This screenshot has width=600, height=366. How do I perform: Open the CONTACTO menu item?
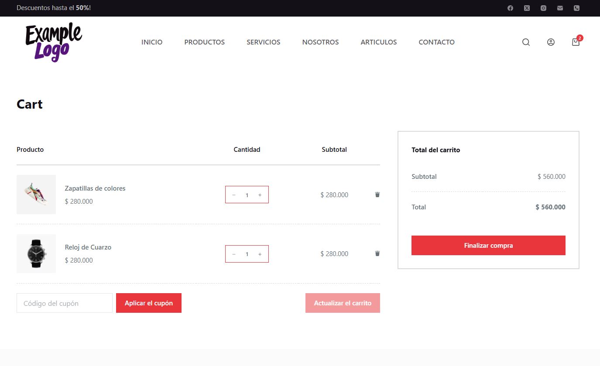point(436,42)
